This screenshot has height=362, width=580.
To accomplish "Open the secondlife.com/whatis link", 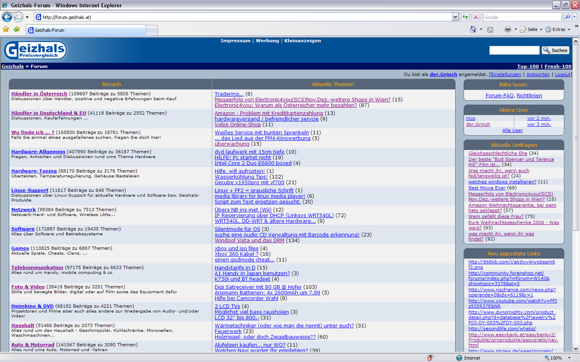I will point(502,329).
